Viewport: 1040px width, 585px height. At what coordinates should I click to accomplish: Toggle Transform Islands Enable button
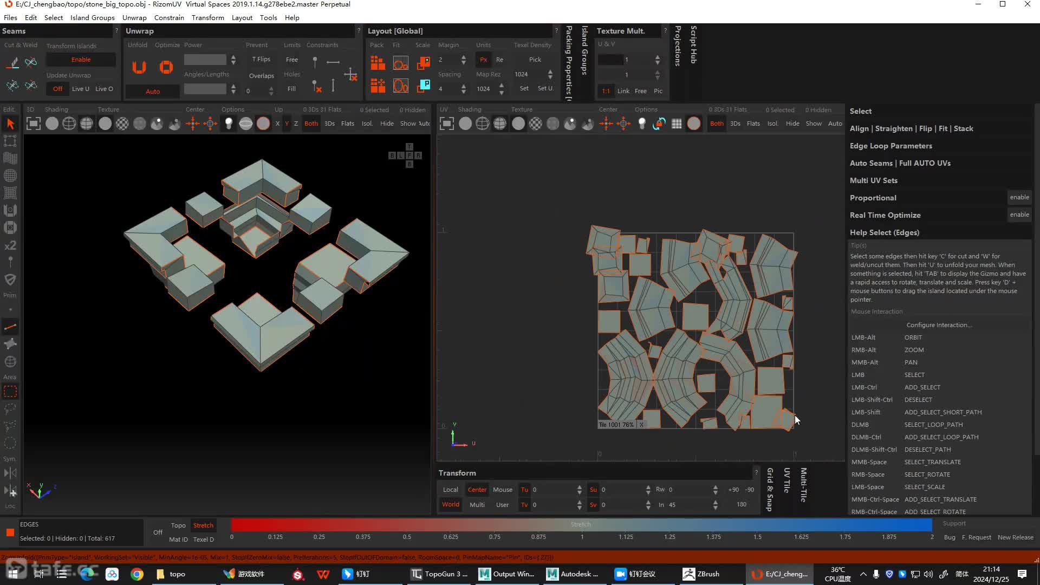[x=81, y=60]
